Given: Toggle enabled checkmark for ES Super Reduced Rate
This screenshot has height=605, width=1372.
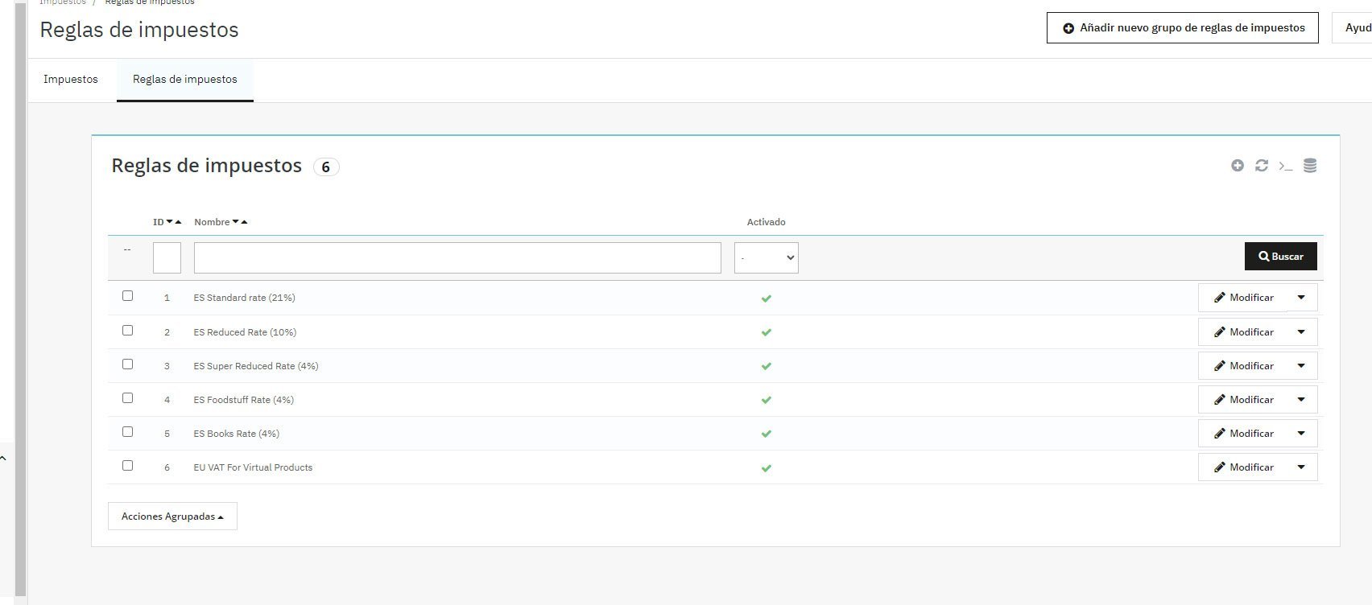Looking at the screenshot, I should [x=767, y=366].
